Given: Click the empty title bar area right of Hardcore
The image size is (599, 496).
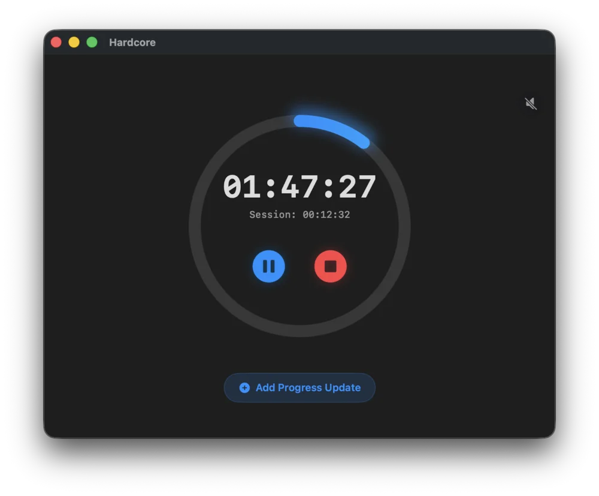Looking at the screenshot, I should (359, 43).
